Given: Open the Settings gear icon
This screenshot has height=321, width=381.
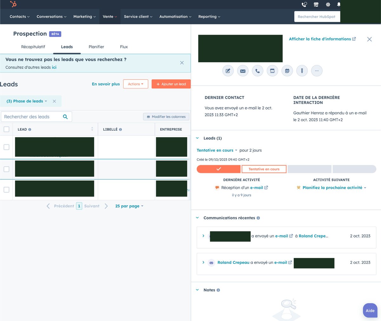Looking at the screenshot, I should tap(328, 4).
